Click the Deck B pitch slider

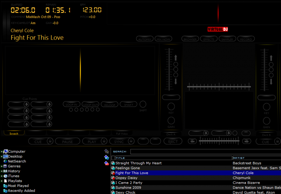264,70
